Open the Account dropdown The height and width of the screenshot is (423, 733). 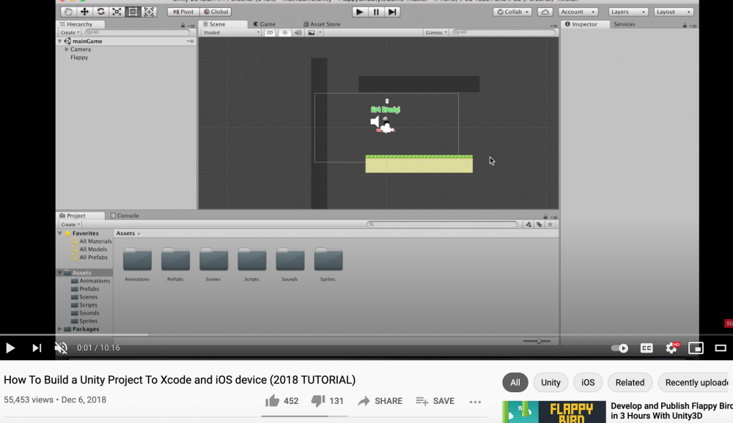coord(578,12)
